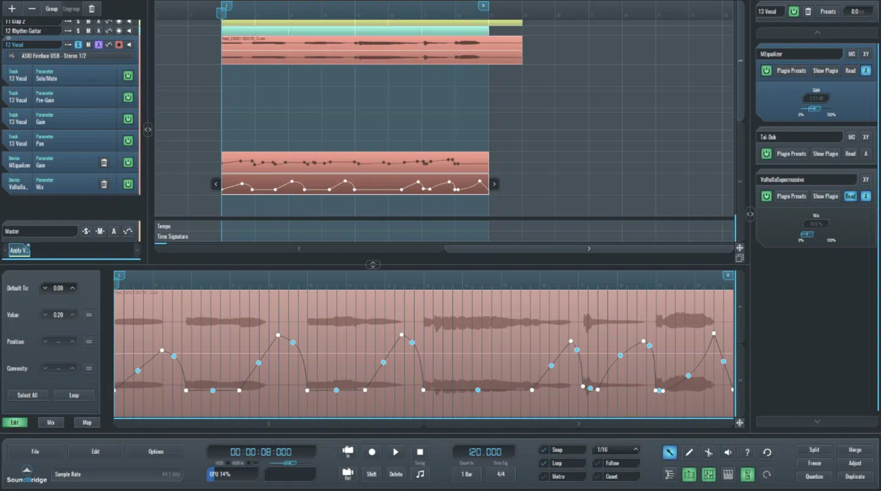Open the green mixer grid view icon
The height and width of the screenshot is (491, 881).
689,475
